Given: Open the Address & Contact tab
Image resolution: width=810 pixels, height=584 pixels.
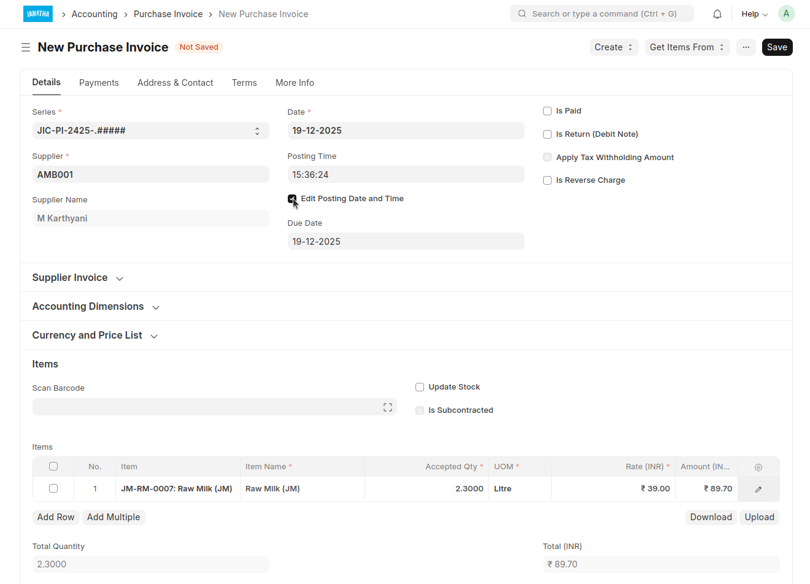Looking at the screenshot, I should [175, 83].
